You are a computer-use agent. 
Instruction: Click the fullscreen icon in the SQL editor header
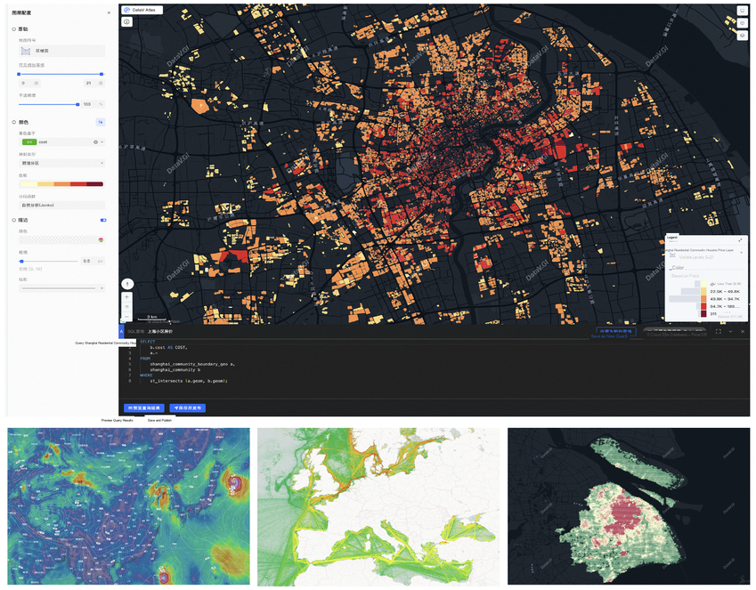coord(719,332)
